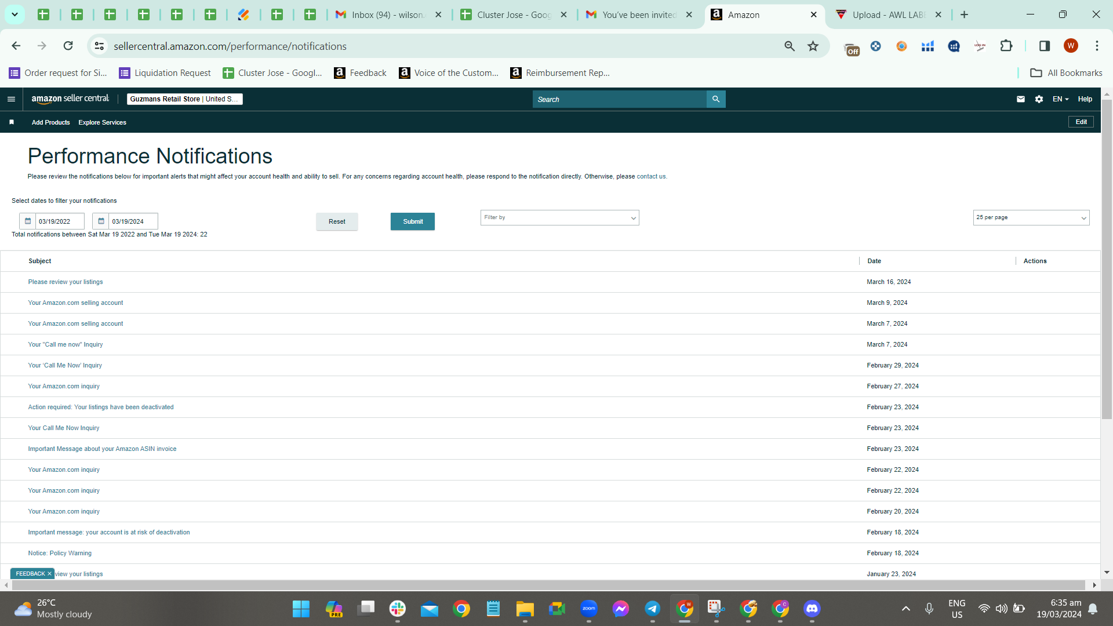Viewport: 1113px width, 626px height.
Task: Click the Amazon Seller Central logo
Action: [x=70, y=99]
